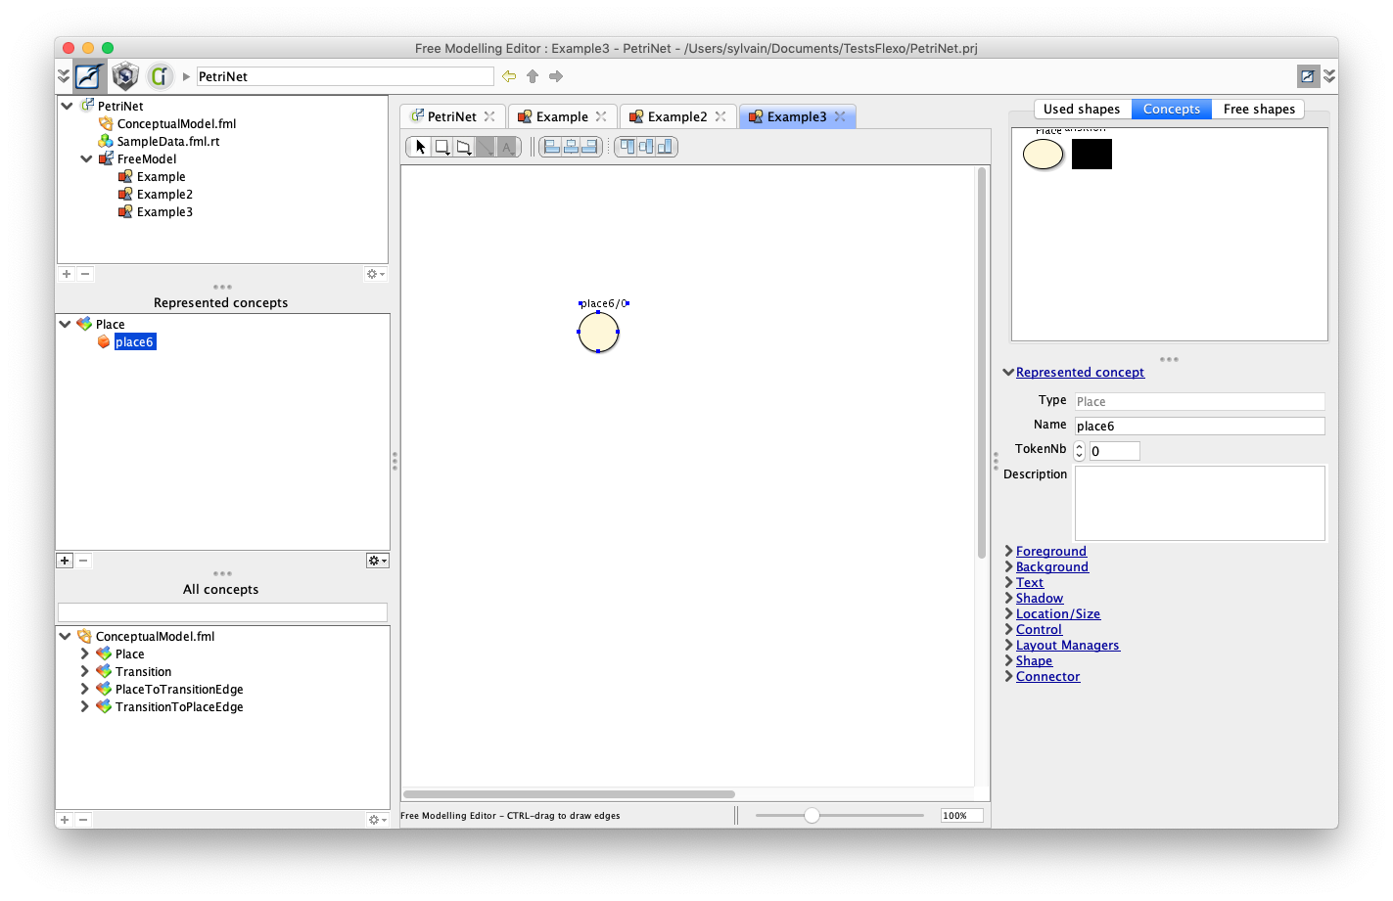Open gear menu of project browser

click(x=376, y=274)
